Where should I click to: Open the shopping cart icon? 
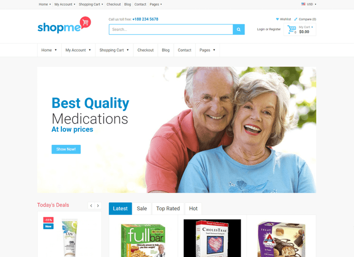coord(292,29)
